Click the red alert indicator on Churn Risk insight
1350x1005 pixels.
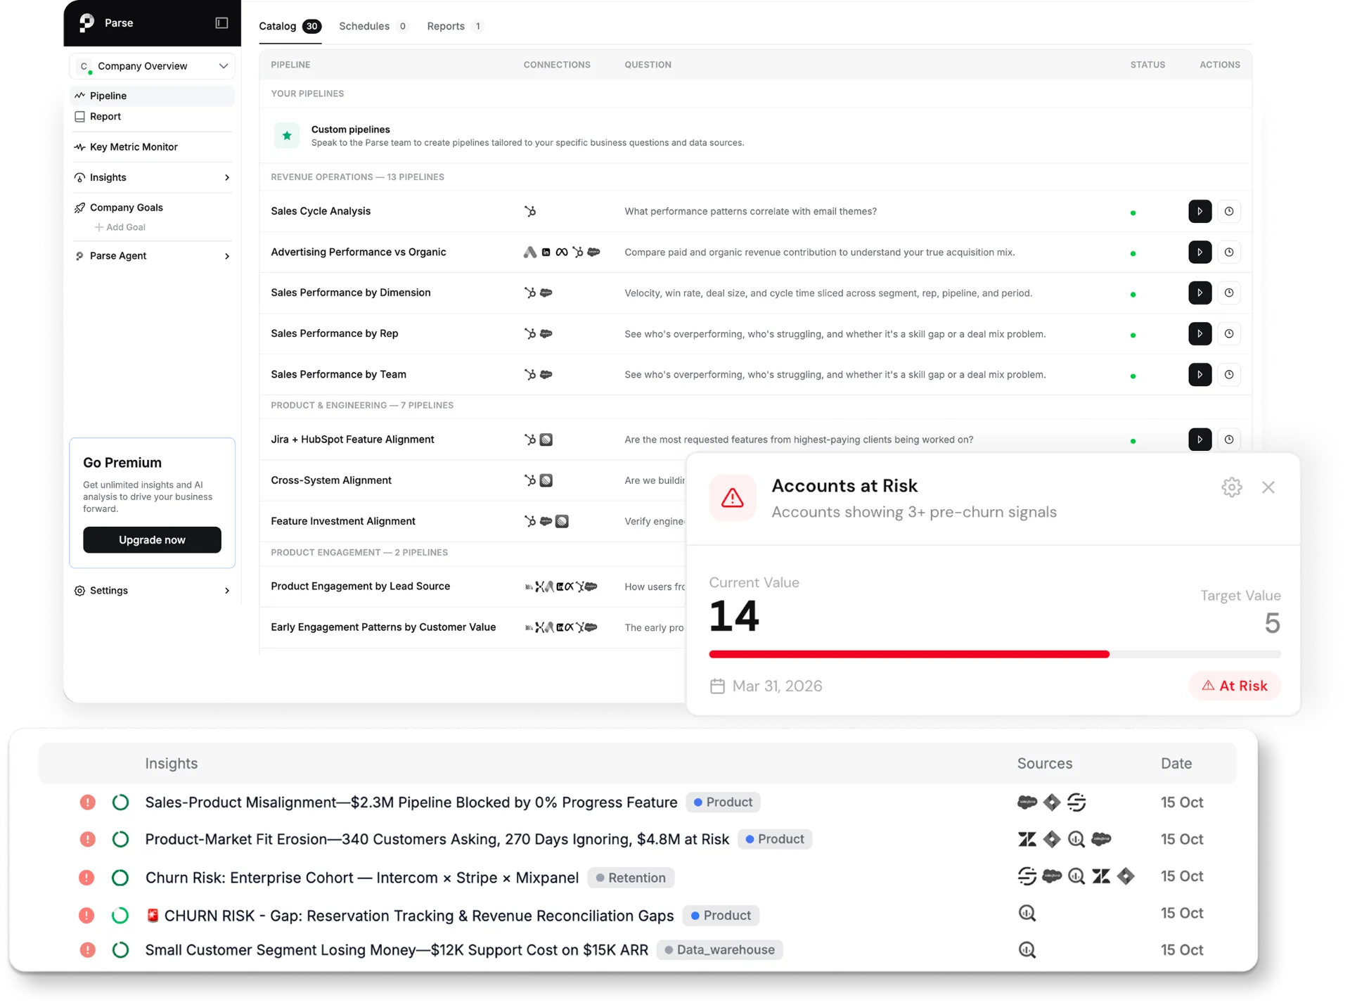click(x=87, y=877)
